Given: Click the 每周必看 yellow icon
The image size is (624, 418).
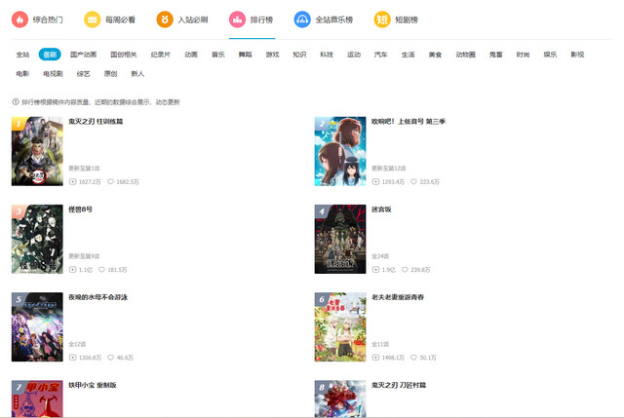Looking at the screenshot, I should tap(92, 19).
